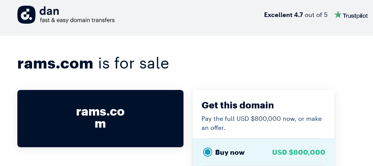Click the bold "rams.com" heading text
The image size is (373, 166).
click(55, 64)
